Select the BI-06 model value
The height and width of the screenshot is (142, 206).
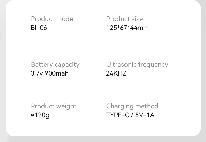coord(39,28)
